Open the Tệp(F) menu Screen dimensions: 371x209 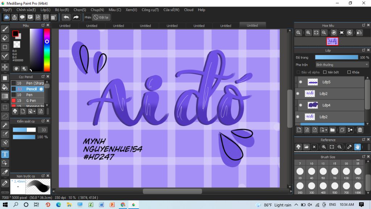point(7,10)
